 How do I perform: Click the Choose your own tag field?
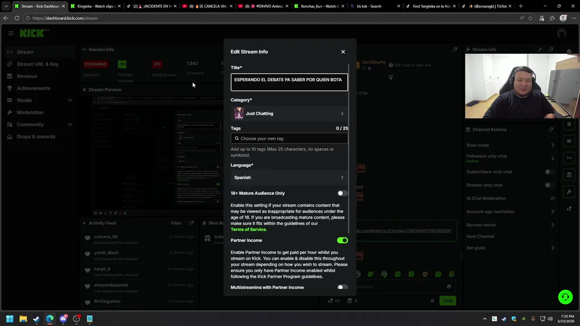(289, 139)
